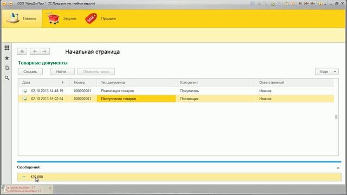Viewport: 347px width, 195px height.
Task: Click the 1C application logo icon
Action: [x=4, y=4]
